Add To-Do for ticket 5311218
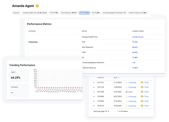 (146, 87)
